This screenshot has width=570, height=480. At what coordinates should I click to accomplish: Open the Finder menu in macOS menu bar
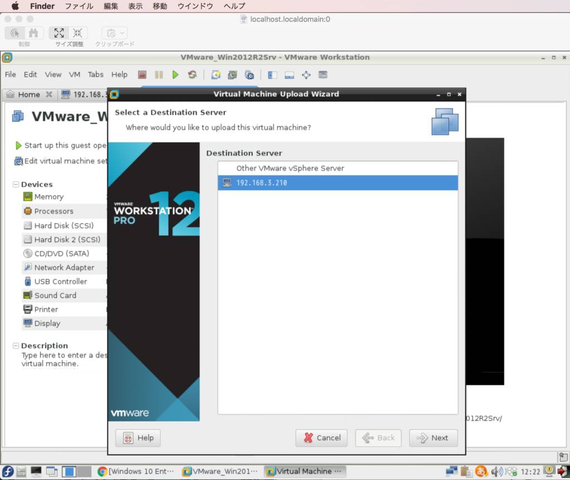coord(42,6)
